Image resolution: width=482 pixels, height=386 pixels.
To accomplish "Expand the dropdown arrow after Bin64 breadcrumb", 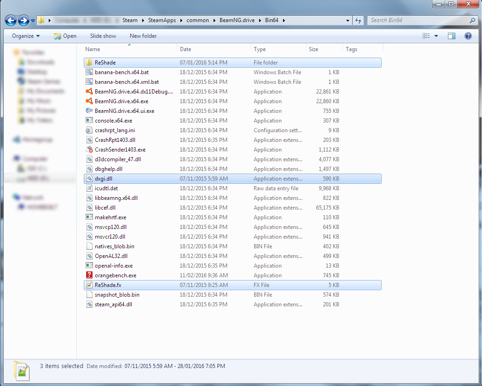I will click(x=284, y=20).
